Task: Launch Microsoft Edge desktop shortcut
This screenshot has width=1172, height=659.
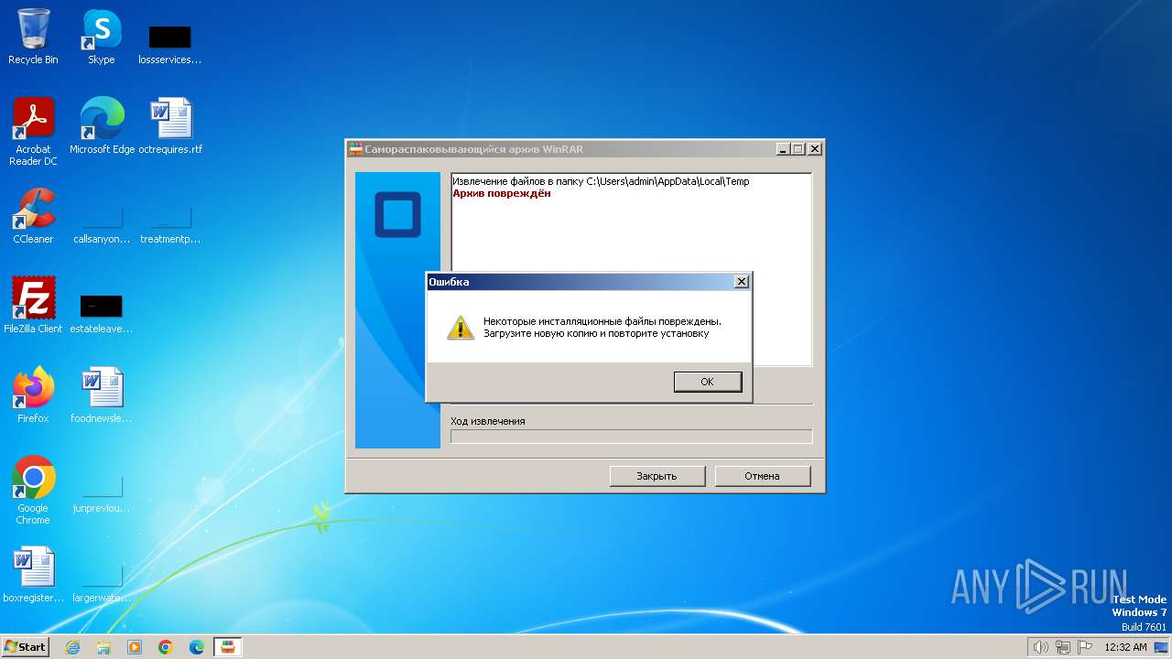Action: [x=102, y=126]
